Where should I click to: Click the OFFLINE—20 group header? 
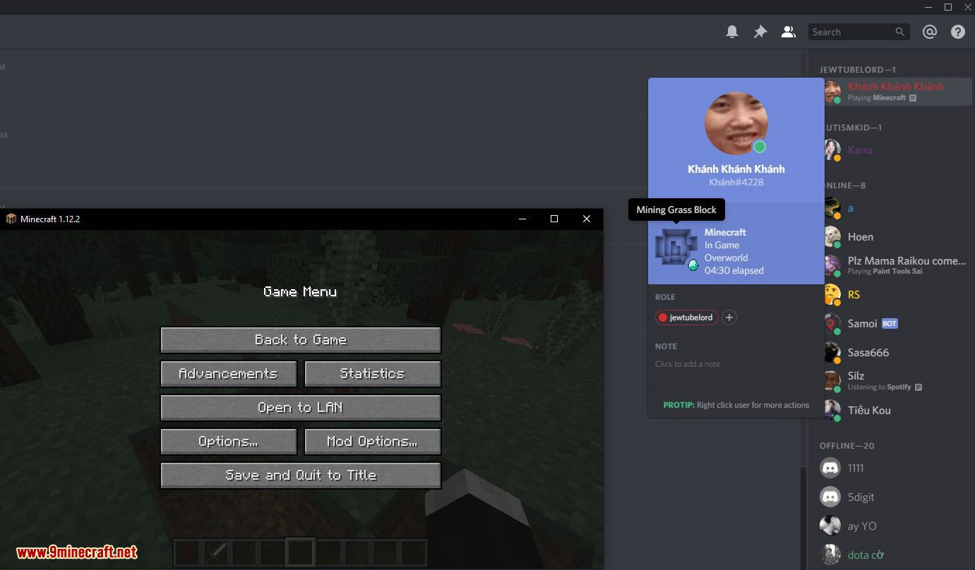(x=849, y=446)
